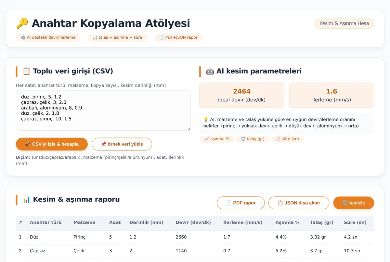
Task: Click the İlerleme (mm/s) column header
Action: [243, 222]
